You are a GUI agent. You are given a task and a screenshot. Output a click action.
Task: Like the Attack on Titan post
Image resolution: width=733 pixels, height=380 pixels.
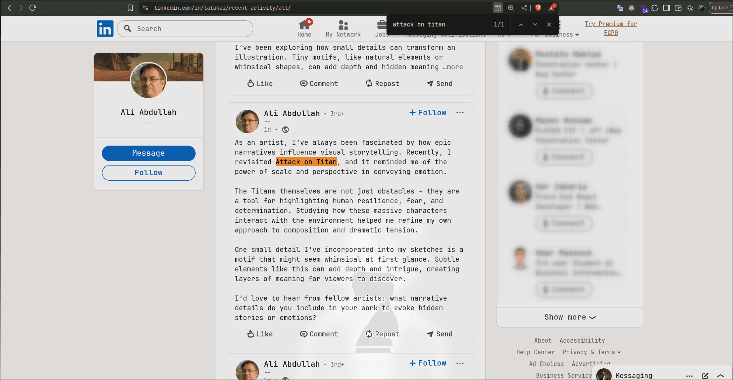click(259, 334)
